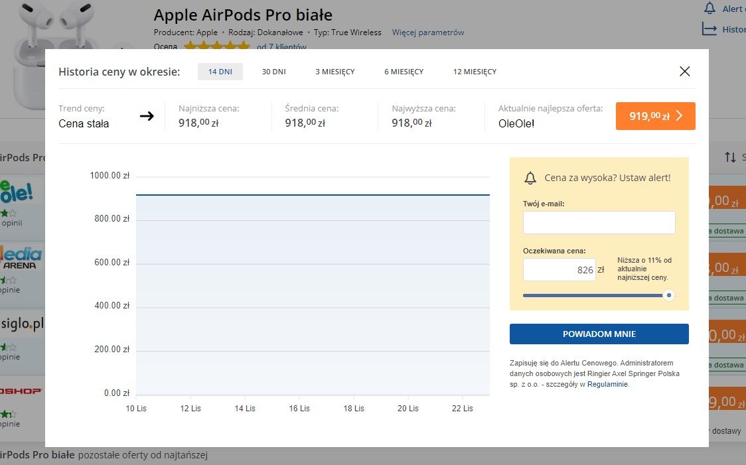Edit the Oczekiwana cena value field

tap(559, 269)
